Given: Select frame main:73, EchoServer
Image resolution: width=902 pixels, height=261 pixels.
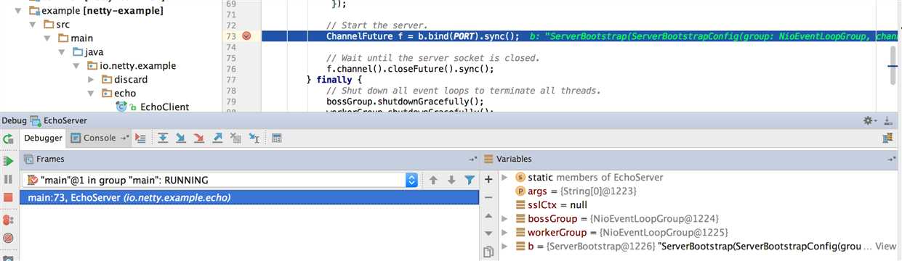Looking at the screenshot, I should [x=249, y=197].
